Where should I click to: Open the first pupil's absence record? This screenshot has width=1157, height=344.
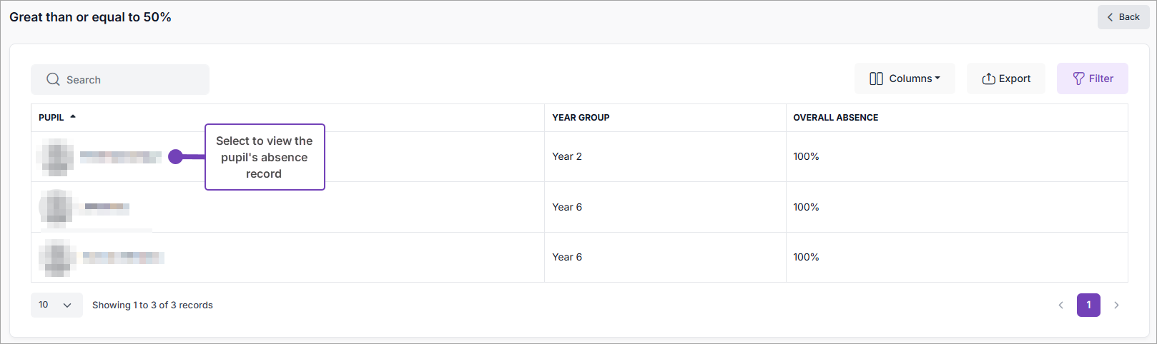(120, 157)
